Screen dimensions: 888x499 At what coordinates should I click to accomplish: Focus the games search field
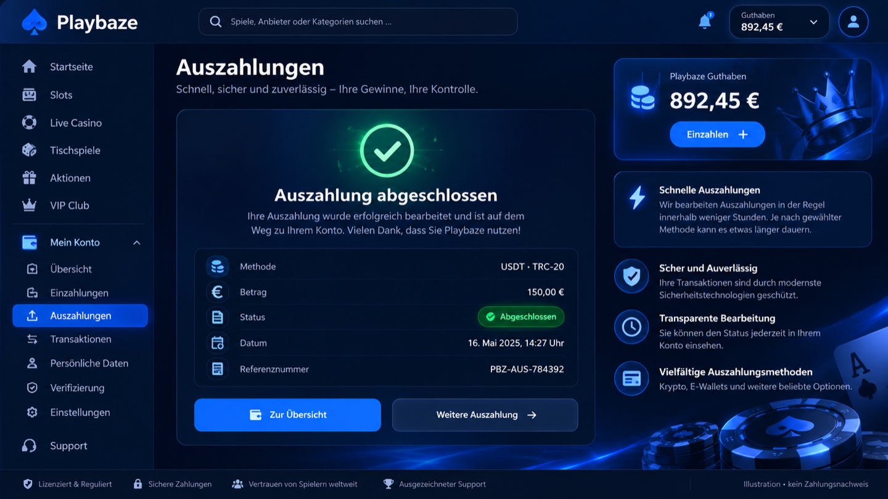[x=358, y=22]
